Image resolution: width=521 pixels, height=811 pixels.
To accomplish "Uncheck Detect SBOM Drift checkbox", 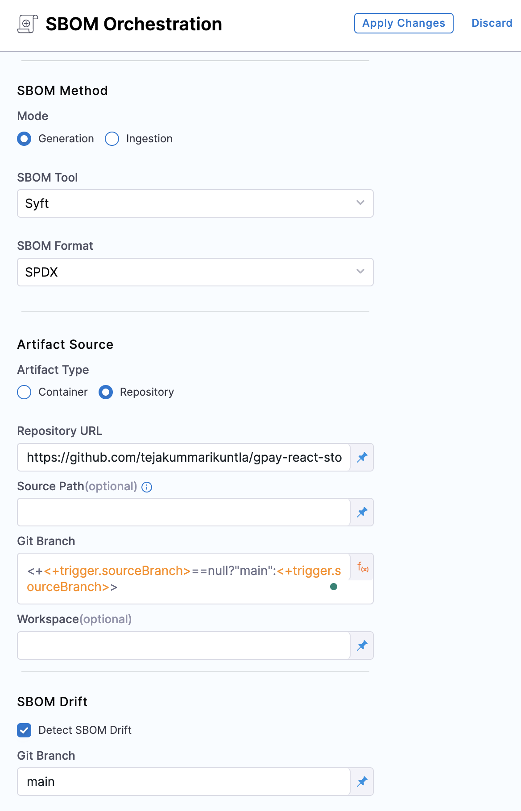I will 24,730.
